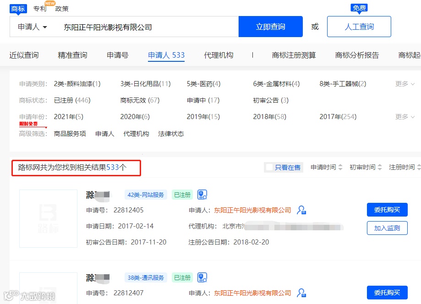This screenshot has height=304, width=421.
Task: Click applicant link 东阳正午阳光影视有限公司 in 22812407 row
Action: (x=252, y=293)
